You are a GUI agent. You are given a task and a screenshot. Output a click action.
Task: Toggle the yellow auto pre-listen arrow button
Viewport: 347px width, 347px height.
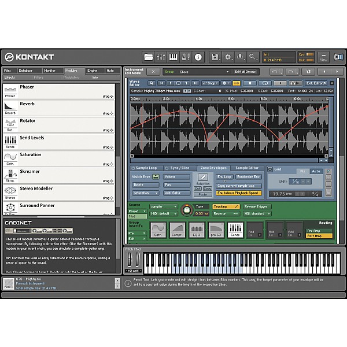coord(237,83)
